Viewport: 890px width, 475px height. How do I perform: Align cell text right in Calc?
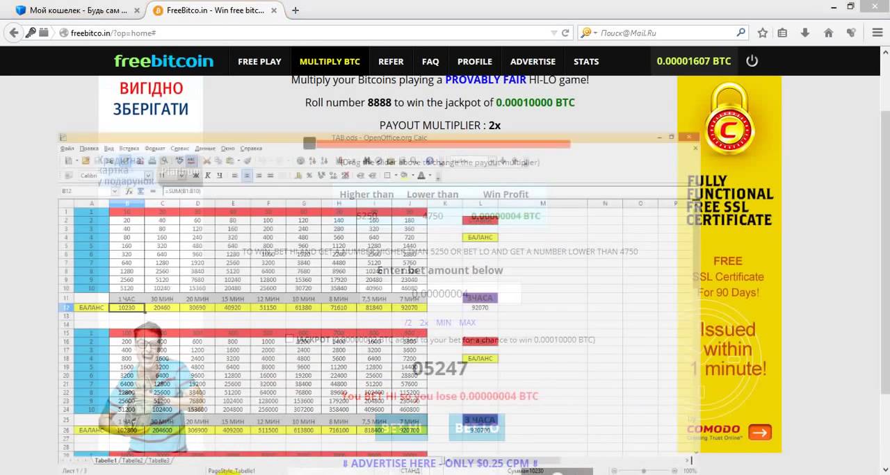(259, 175)
